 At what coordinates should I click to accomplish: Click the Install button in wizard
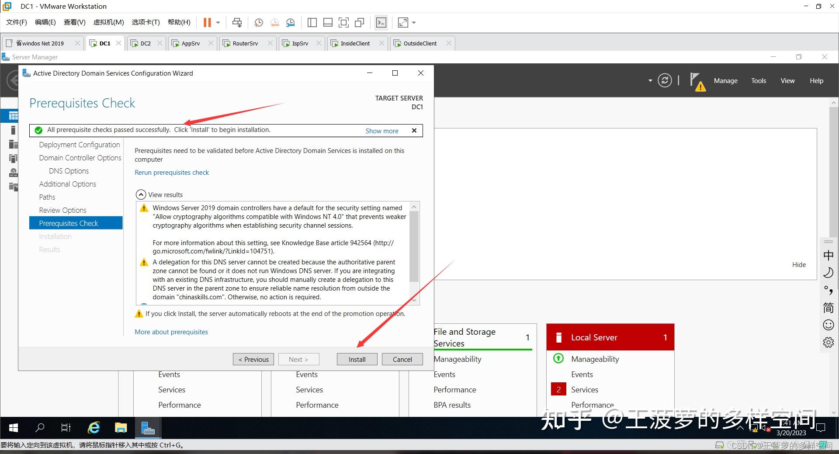tap(357, 359)
